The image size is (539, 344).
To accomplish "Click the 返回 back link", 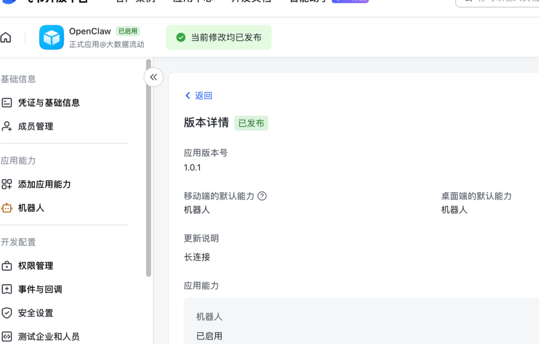I will (x=198, y=95).
